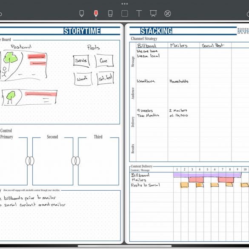
Task: Tap the orange social post box under week 6
Action: point(215,185)
